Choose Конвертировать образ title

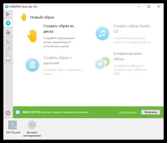click(128, 56)
